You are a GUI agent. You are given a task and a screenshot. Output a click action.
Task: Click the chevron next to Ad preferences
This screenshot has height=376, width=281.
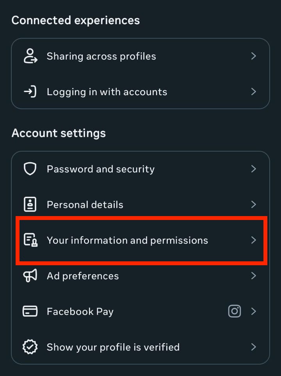pos(254,276)
